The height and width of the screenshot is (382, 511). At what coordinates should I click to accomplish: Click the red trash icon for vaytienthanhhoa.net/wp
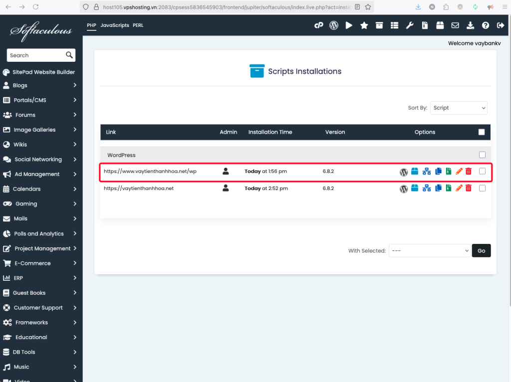[468, 172]
